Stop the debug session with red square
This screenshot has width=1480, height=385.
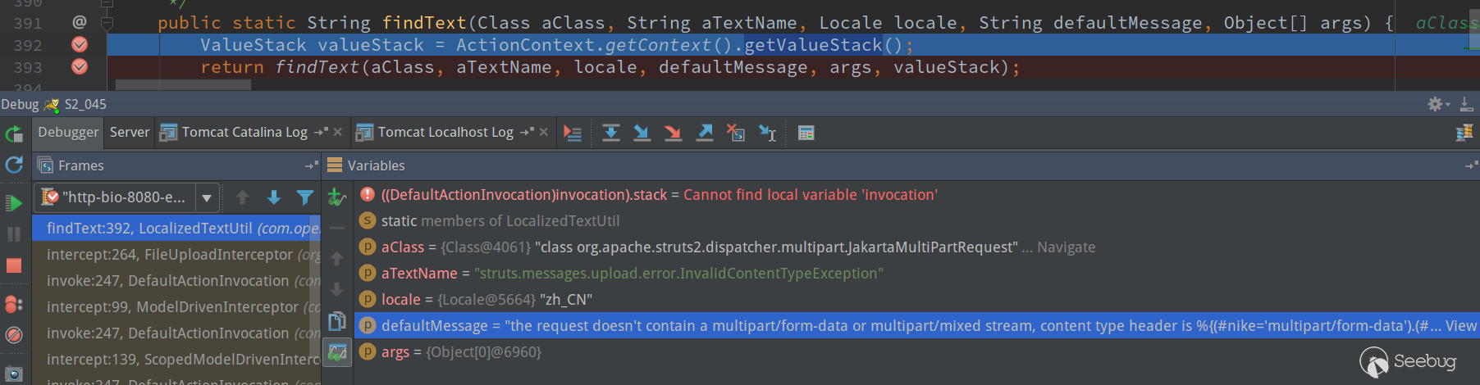pos(14,265)
